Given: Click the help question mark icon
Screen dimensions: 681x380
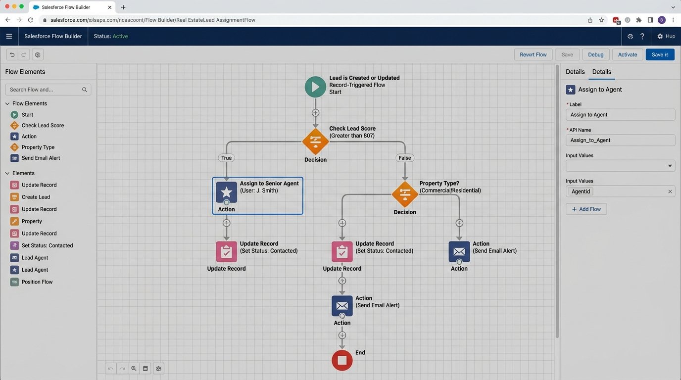Looking at the screenshot, I should [x=642, y=36].
